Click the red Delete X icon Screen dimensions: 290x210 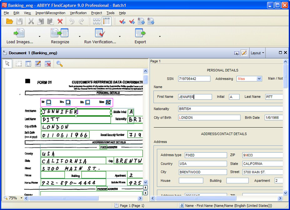pos(60,22)
